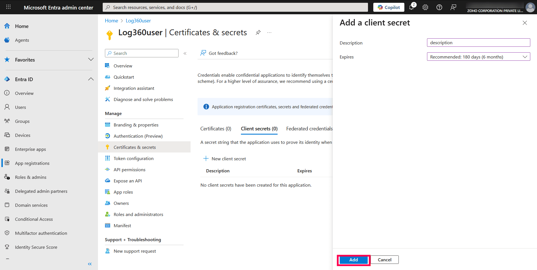Collapse the Favorites section
Viewport: 537px width, 270px height.
coord(91,59)
